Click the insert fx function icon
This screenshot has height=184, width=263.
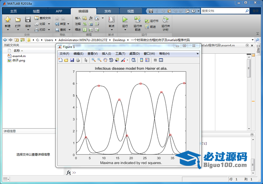click(x=91, y=18)
